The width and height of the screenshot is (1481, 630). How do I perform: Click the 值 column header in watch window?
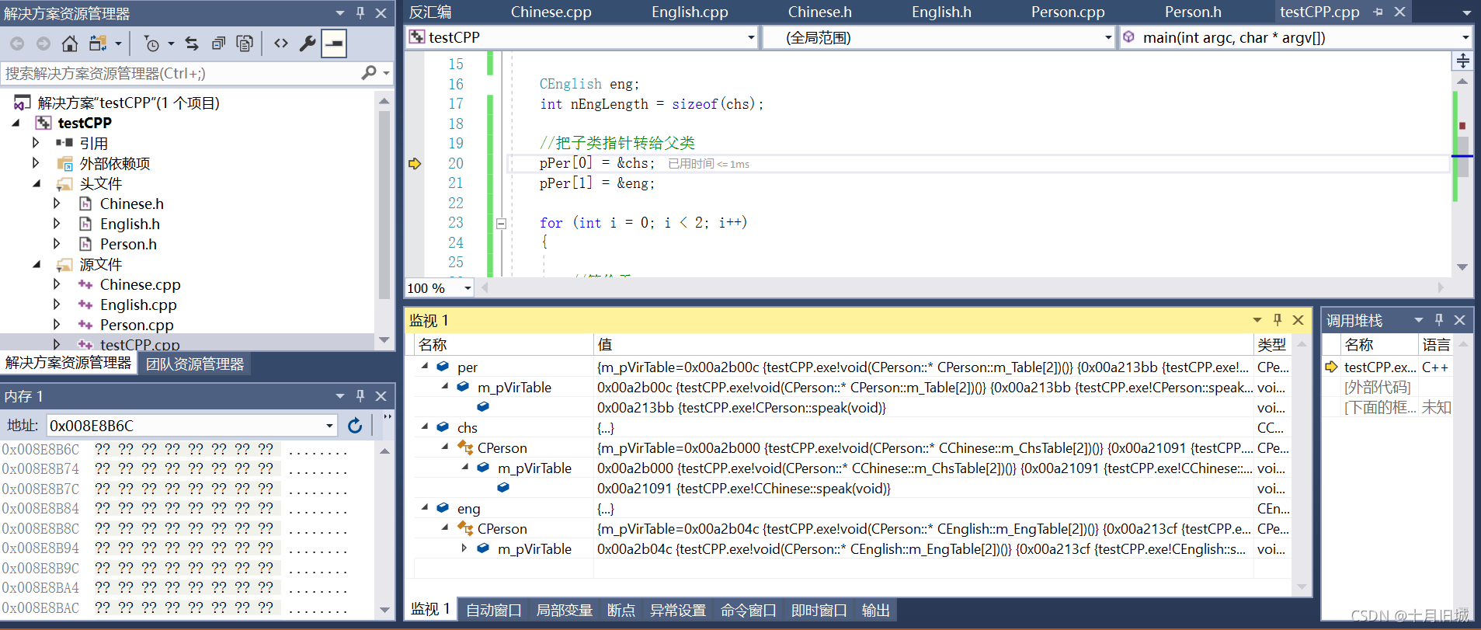point(923,344)
